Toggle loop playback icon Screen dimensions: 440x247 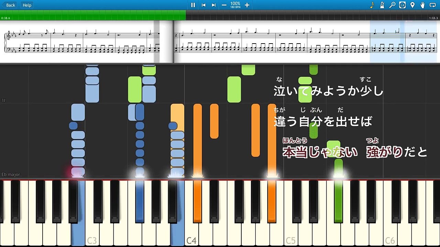click(x=433, y=5)
